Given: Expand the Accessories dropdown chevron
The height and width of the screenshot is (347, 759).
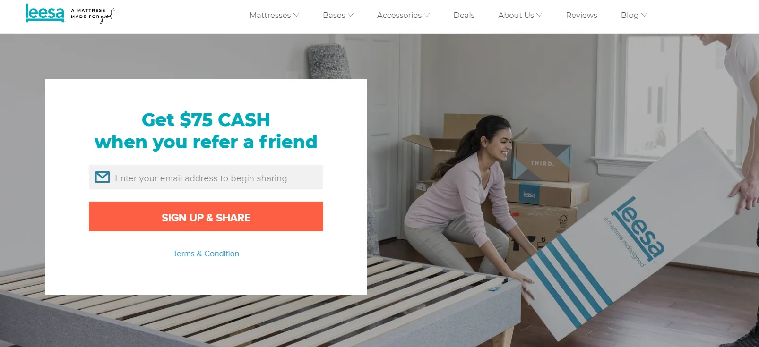Looking at the screenshot, I should click(x=427, y=15).
